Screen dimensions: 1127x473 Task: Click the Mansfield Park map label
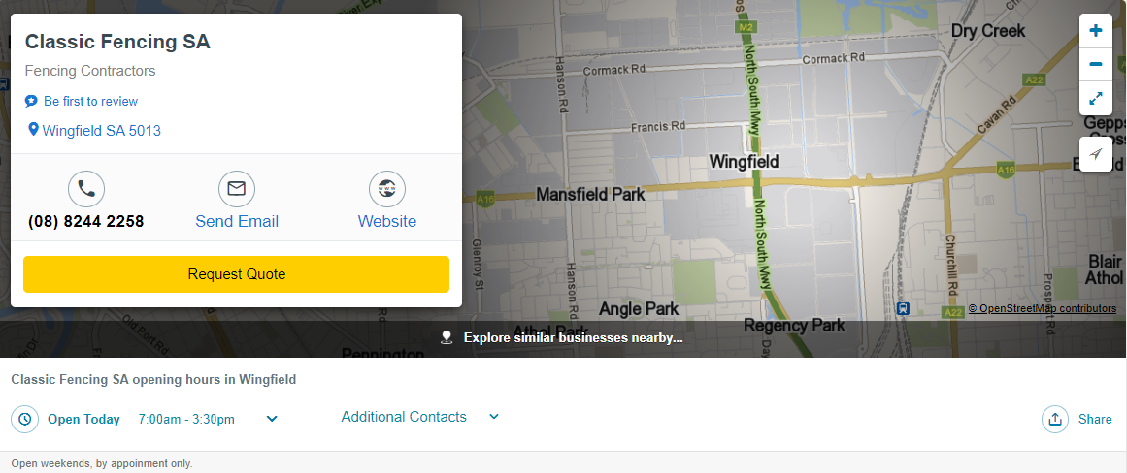(591, 195)
